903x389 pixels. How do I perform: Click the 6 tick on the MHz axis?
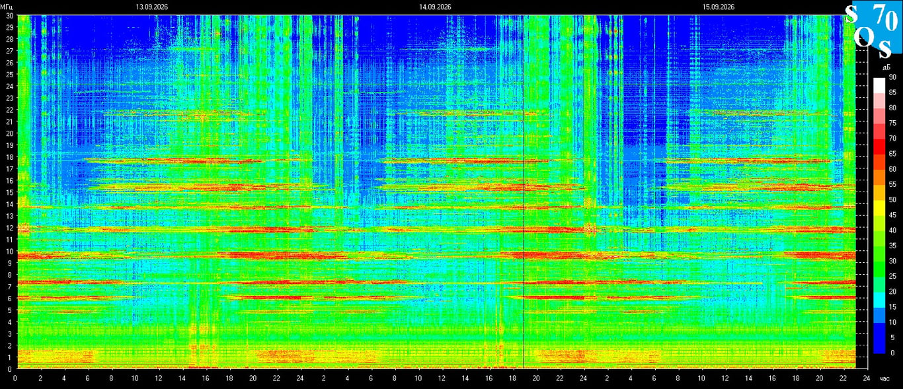[x=10, y=299]
